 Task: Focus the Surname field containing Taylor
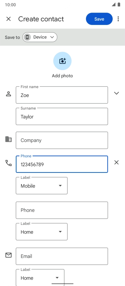(62, 116)
